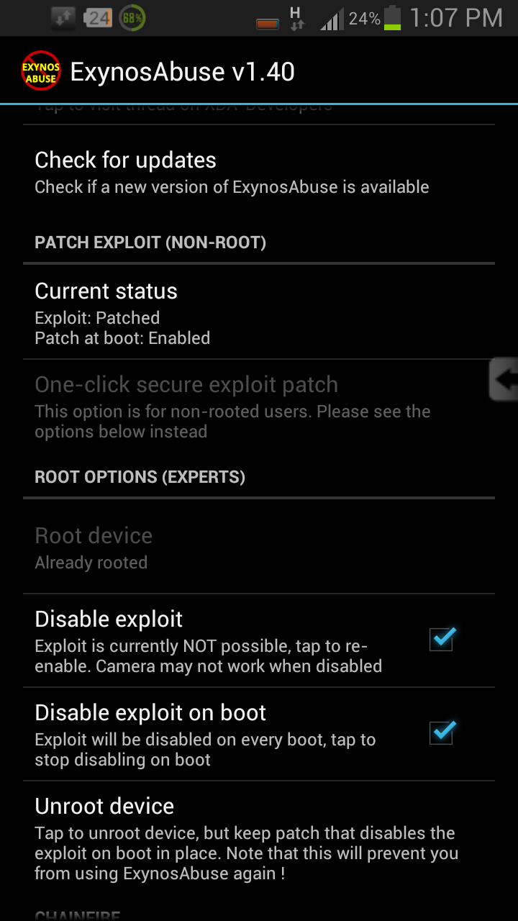
Task: Tap the ExynosAbuse app logo icon
Action: coord(41,71)
